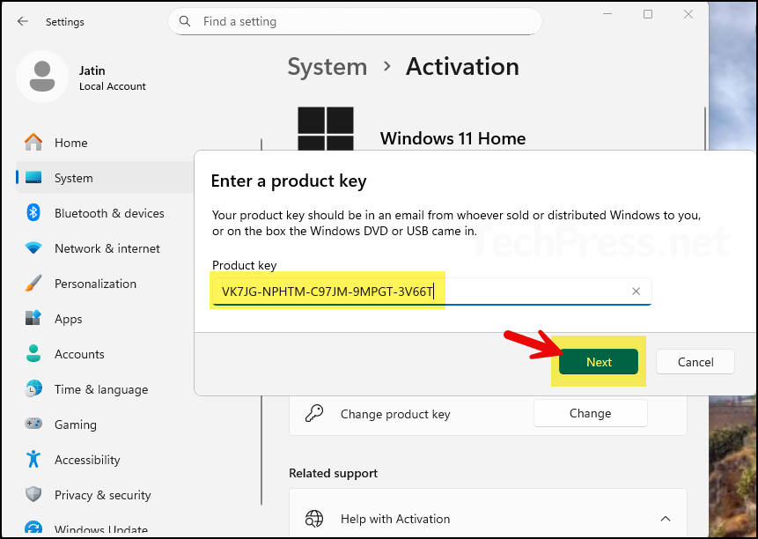Click the Change product key button
This screenshot has height=539, width=758.
(590, 413)
